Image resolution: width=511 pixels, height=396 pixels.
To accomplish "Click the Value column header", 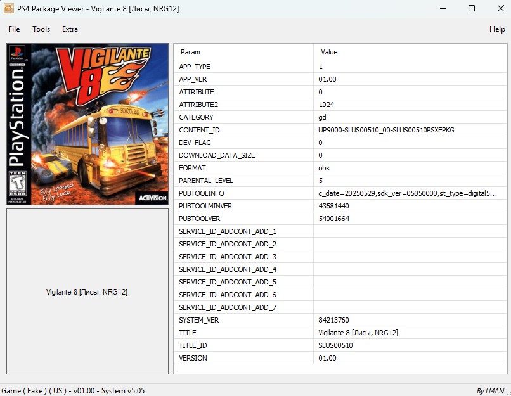I will (329, 52).
